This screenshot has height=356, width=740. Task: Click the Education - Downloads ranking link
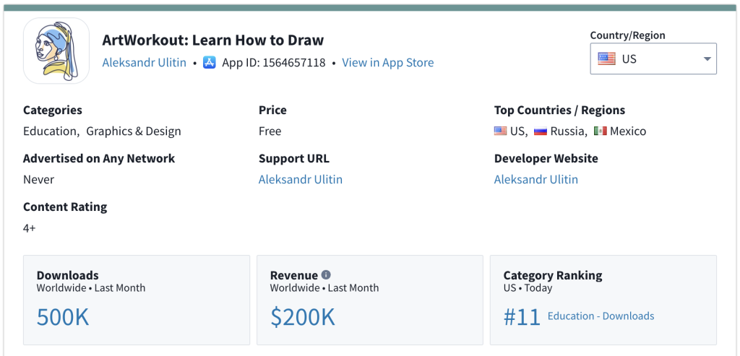point(601,316)
